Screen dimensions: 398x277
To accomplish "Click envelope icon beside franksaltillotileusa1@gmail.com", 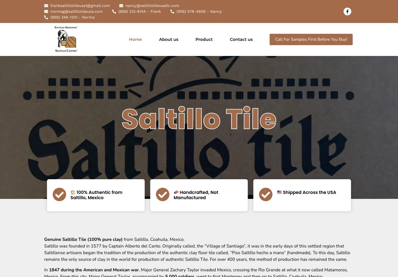I will pos(46,6).
